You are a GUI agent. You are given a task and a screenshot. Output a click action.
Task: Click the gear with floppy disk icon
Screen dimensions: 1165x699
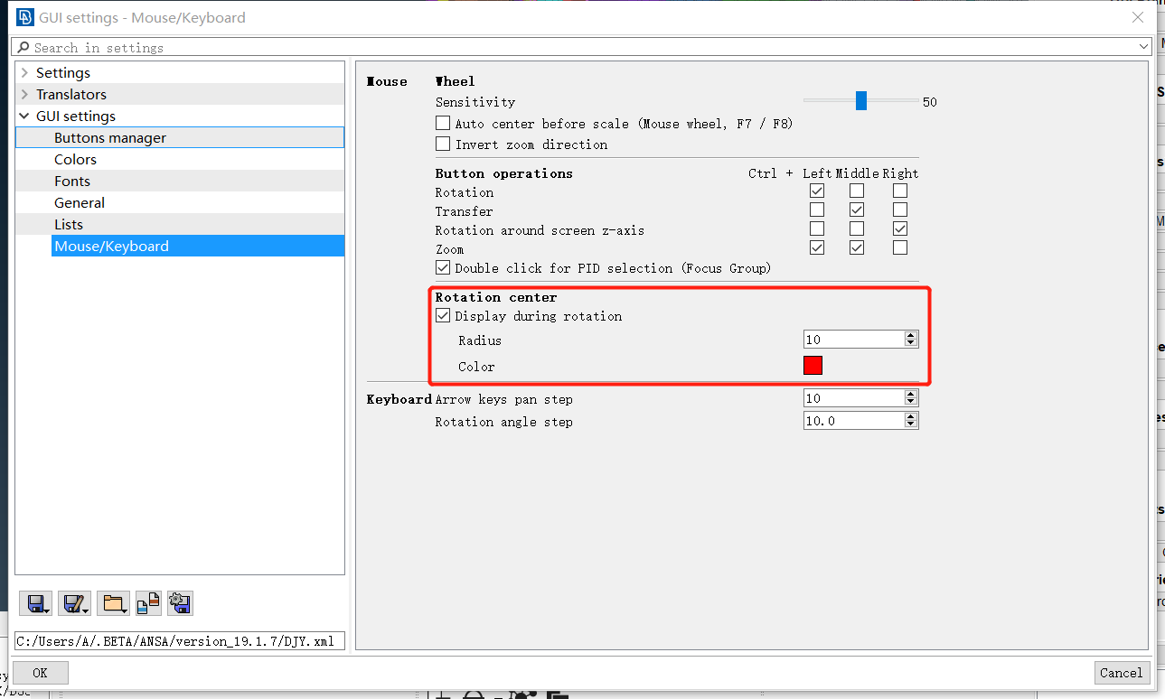coord(180,603)
